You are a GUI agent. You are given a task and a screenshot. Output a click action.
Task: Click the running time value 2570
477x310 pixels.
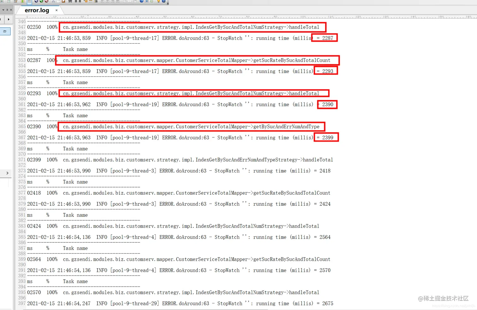pyautogui.click(x=325, y=270)
